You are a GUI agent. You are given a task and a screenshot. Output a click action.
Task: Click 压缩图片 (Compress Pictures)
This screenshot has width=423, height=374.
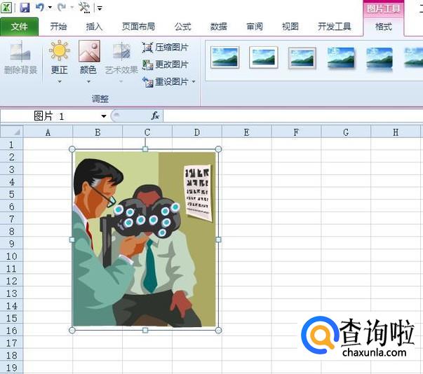pos(165,48)
